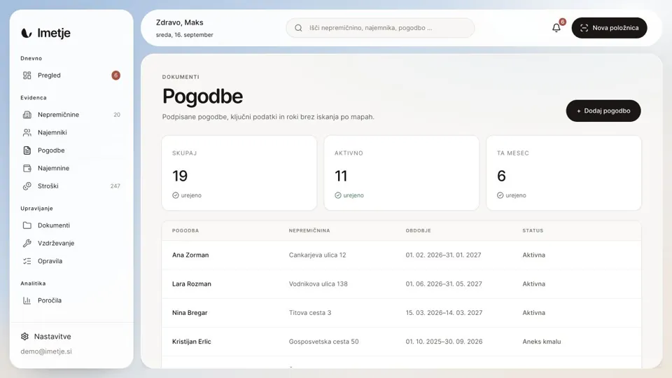
Task: Click the check icon in Aktivno card
Action: click(337, 195)
